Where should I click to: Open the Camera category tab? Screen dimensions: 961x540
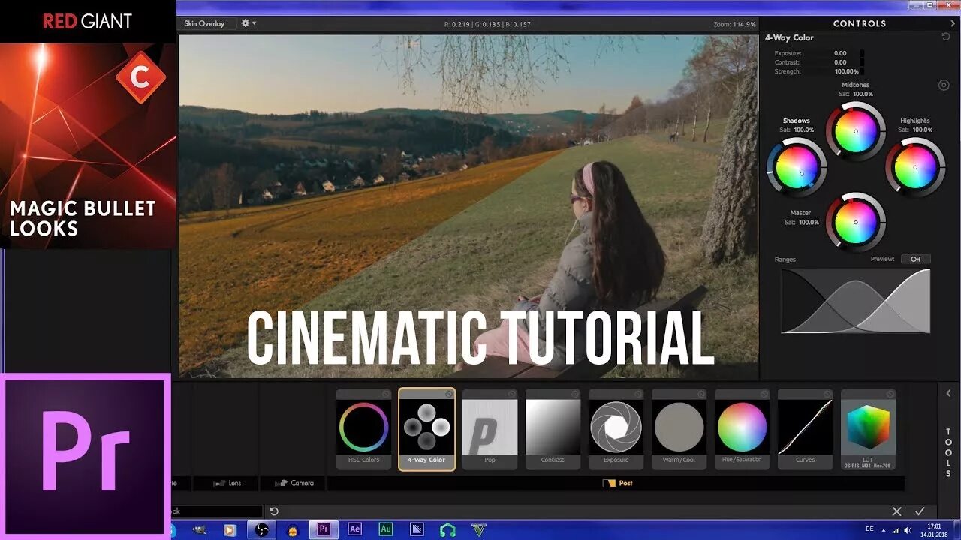pos(293,483)
